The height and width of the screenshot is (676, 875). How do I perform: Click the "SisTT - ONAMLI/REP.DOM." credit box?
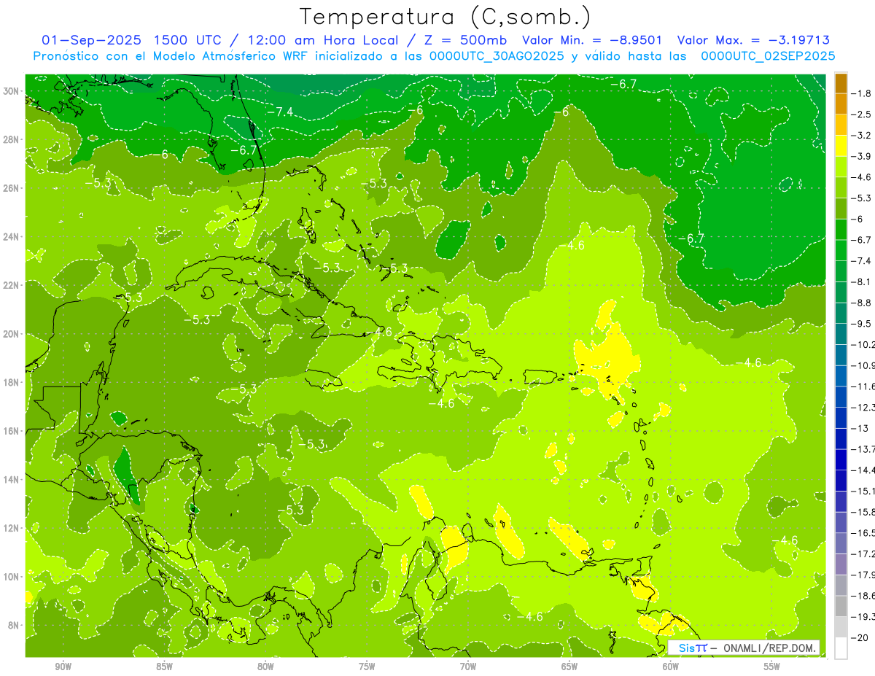[744, 648]
